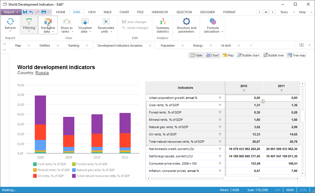The height and width of the screenshot is (193, 315).
Task: Toggle the Table view button
Action: pos(196,55)
